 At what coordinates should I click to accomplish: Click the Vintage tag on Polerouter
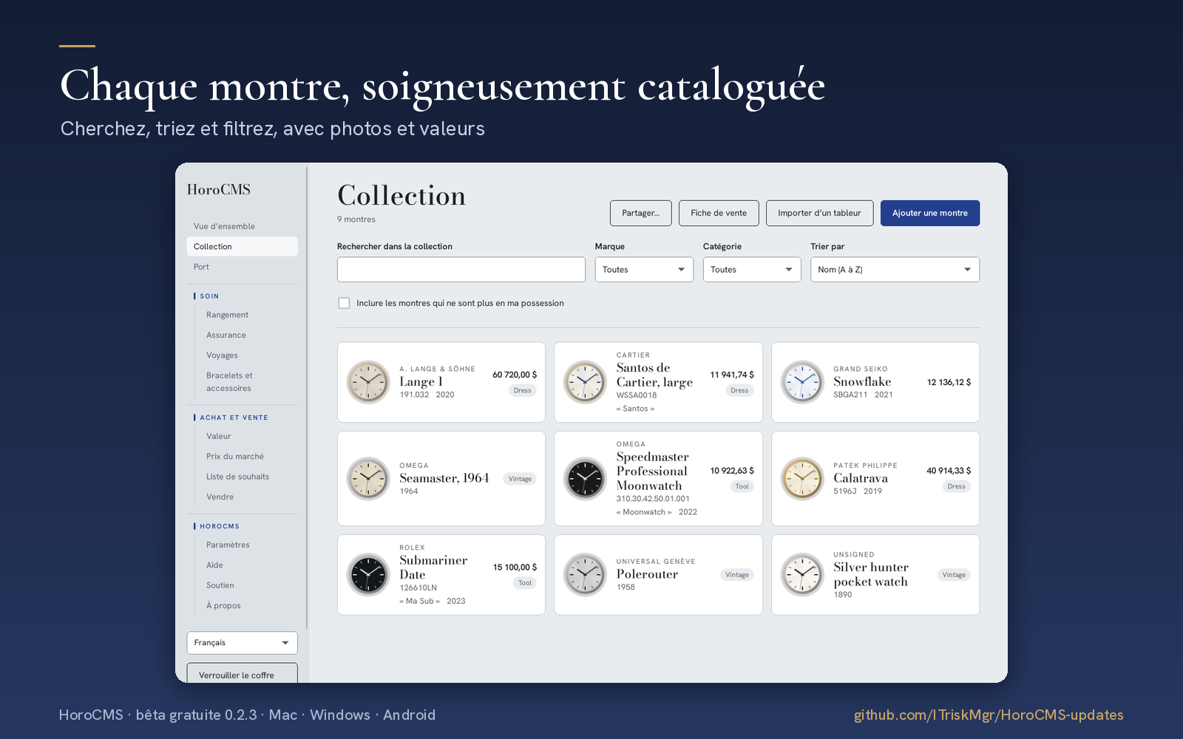coord(736,575)
